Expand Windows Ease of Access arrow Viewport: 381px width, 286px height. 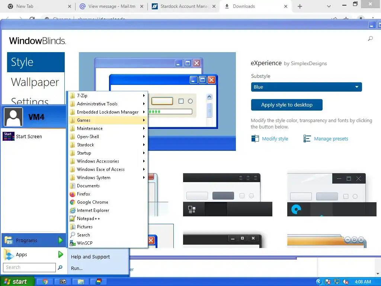(144, 169)
